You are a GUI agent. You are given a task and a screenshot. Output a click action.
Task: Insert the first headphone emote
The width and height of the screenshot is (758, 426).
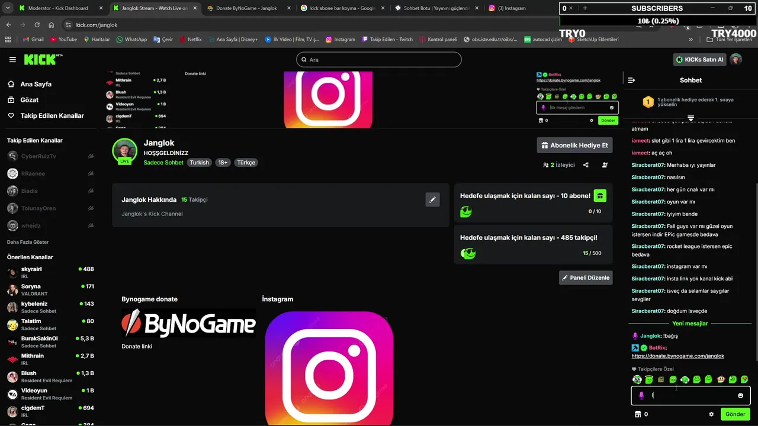point(637,379)
